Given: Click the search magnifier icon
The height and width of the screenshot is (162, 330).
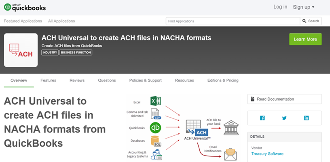Looking at the screenshot, I should 305,21.
